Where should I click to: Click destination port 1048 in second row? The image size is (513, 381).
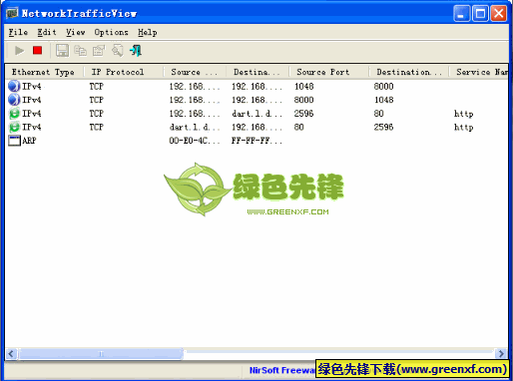[x=383, y=100]
